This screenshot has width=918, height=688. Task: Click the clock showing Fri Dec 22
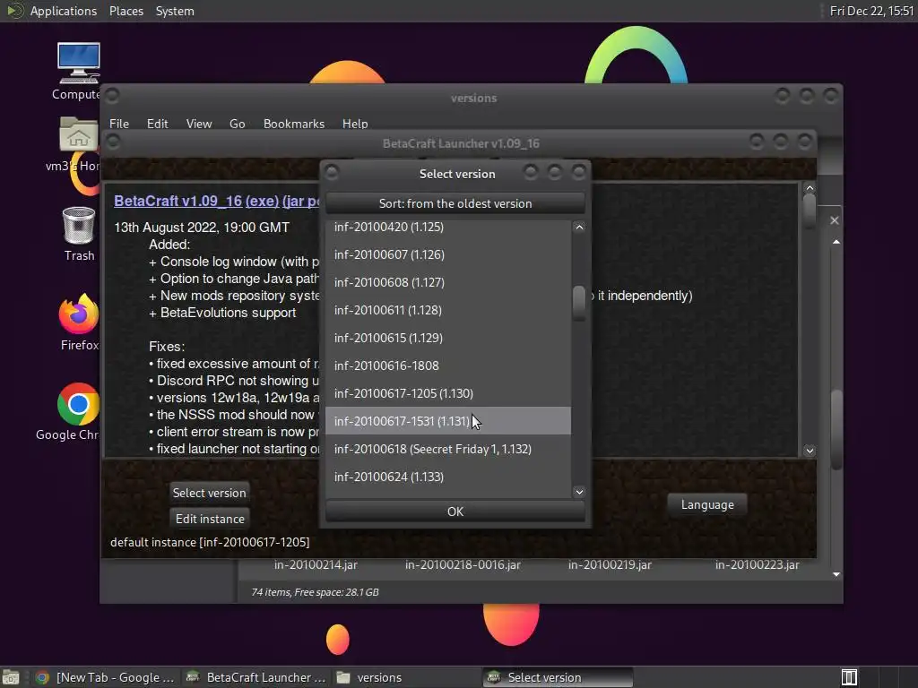871,11
